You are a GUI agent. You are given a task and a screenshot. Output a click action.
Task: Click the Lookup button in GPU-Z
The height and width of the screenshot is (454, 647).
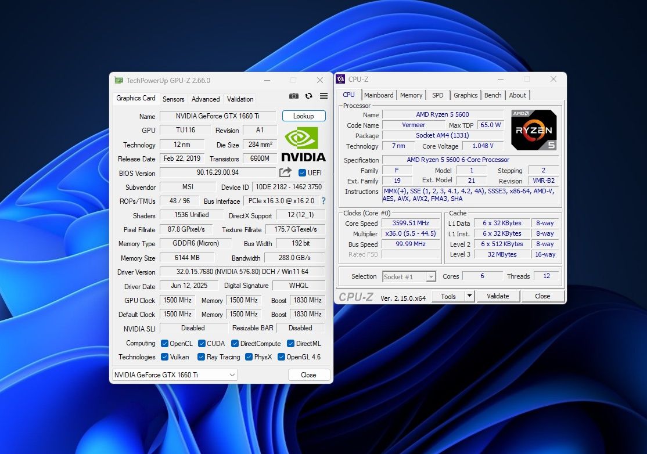(304, 116)
